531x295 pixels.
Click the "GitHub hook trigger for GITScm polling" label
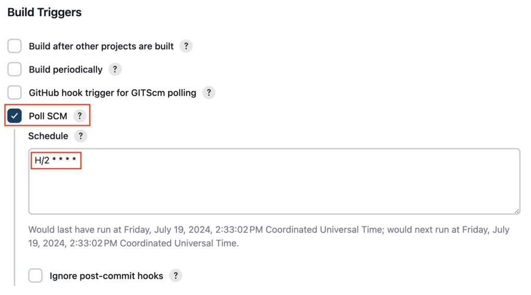point(113,93)
